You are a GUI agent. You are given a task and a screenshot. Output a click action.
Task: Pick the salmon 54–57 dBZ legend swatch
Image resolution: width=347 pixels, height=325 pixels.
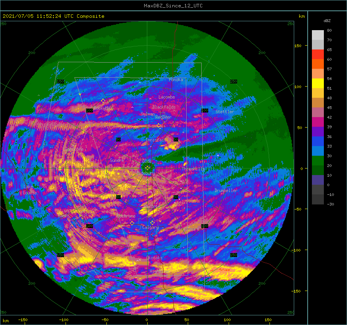318,74
